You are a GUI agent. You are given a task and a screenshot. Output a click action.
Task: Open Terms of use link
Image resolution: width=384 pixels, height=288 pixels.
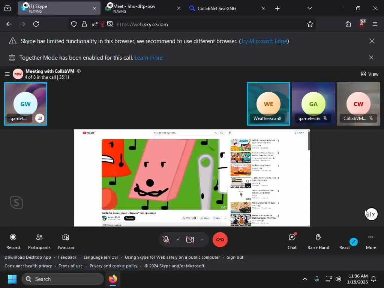click(70, 266)
